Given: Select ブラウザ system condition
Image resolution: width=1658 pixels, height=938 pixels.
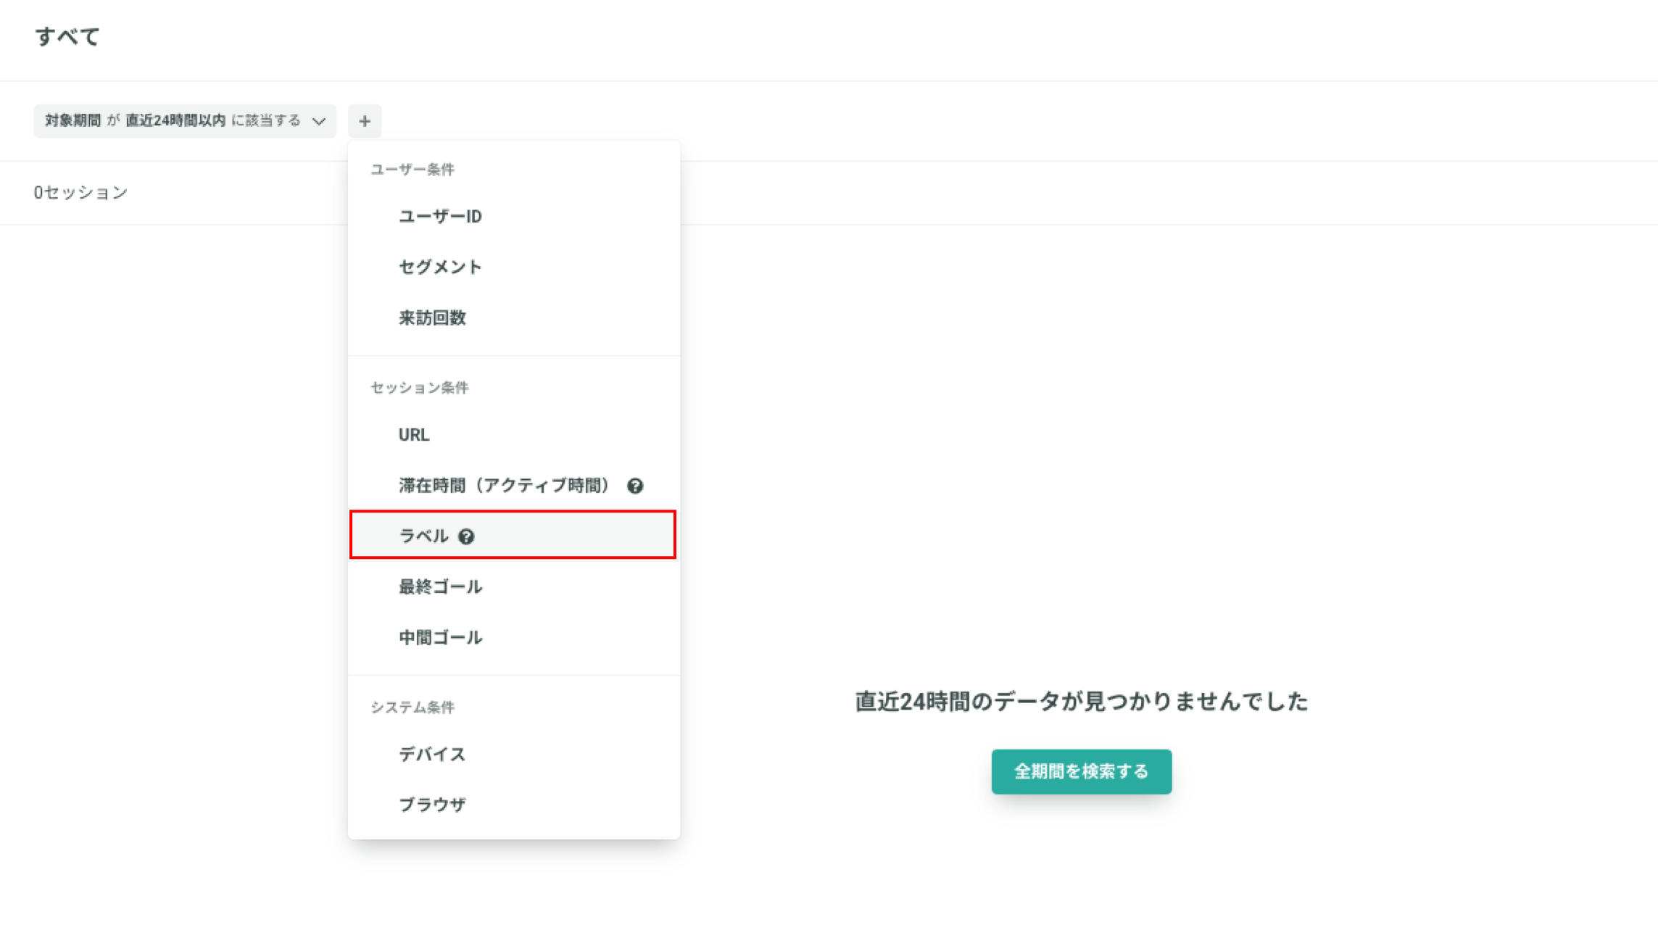Looking at the screenshot, I should [x=514, y=805].
